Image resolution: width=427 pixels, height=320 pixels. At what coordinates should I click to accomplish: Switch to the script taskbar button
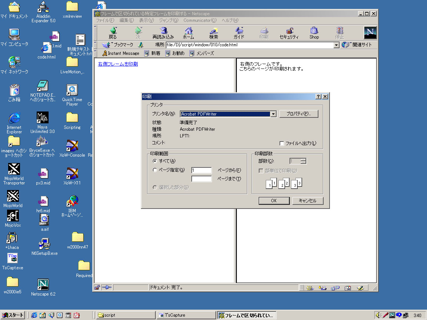click(x=126, y=315)
